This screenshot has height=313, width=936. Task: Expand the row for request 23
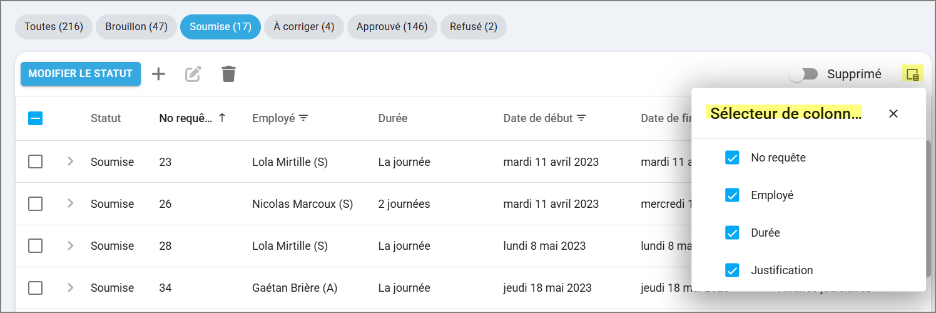[x=70, y=162]
